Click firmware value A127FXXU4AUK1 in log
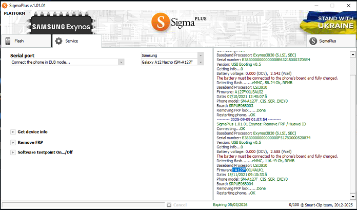The width and height of the screenshot is (357, 210). pyautogui.click(x=249, y=170)
